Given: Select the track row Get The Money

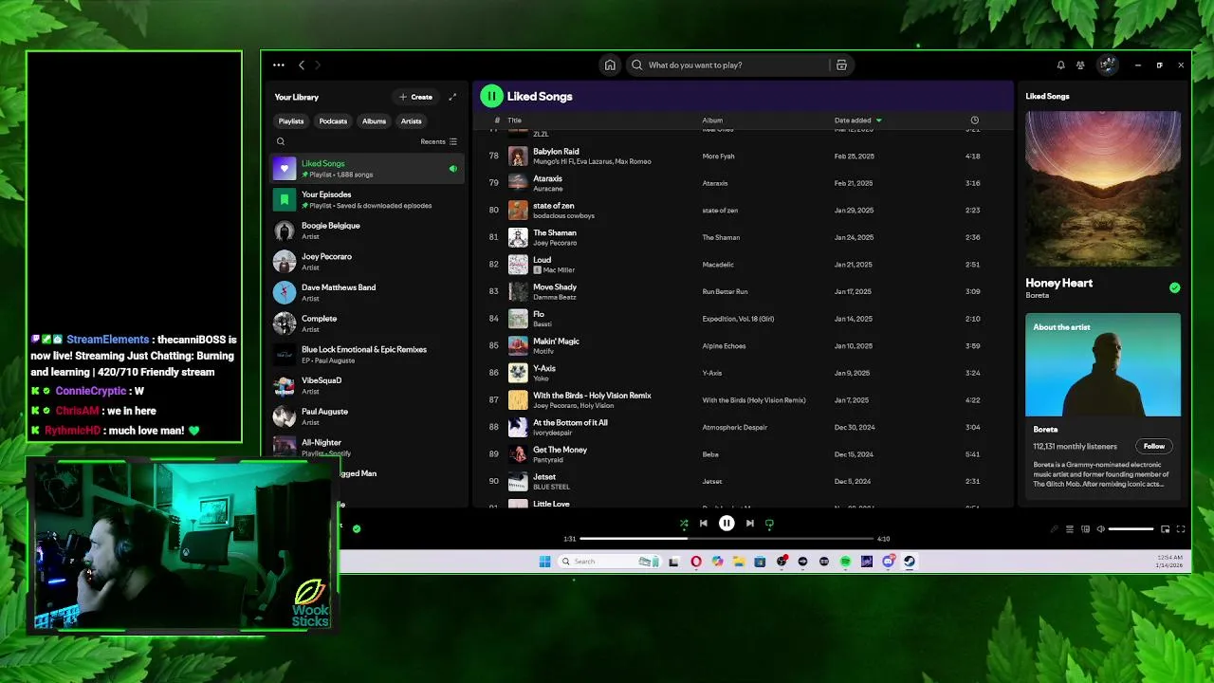Looking at the screenshot, I should 743,453.
